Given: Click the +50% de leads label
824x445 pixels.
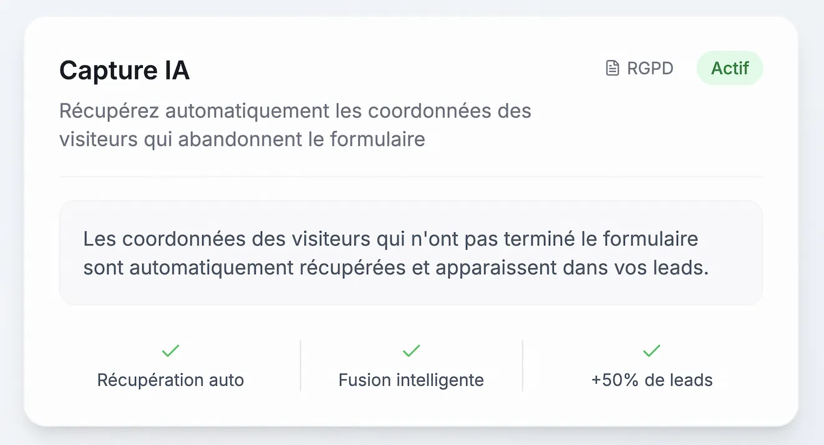Looking at the screenshot, I should [651, 379].
